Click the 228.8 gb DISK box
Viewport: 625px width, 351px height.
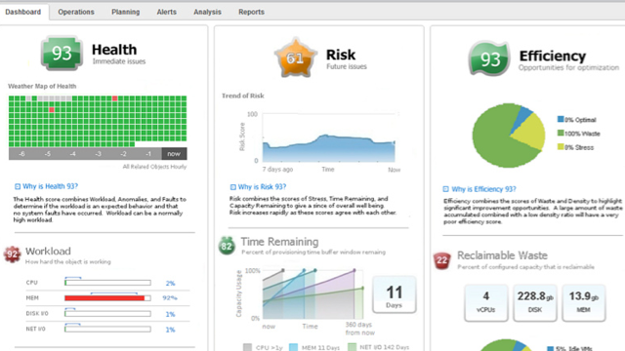(x=534, y=303)
